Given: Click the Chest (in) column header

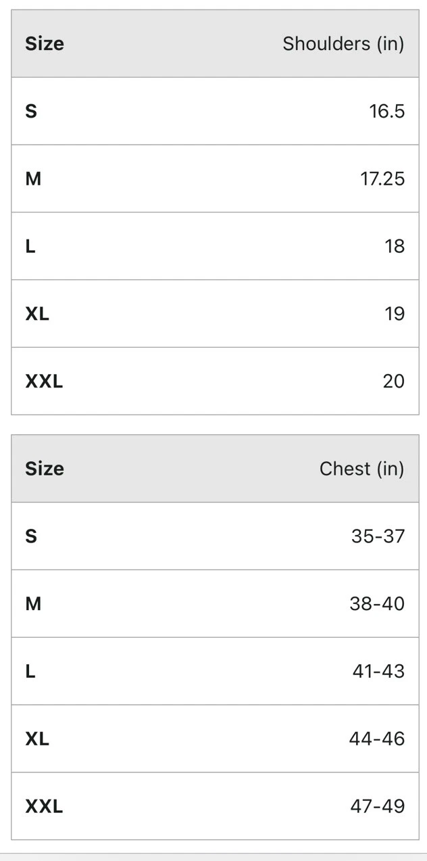Looking at the screenshot, I should [x=361, y=469].
